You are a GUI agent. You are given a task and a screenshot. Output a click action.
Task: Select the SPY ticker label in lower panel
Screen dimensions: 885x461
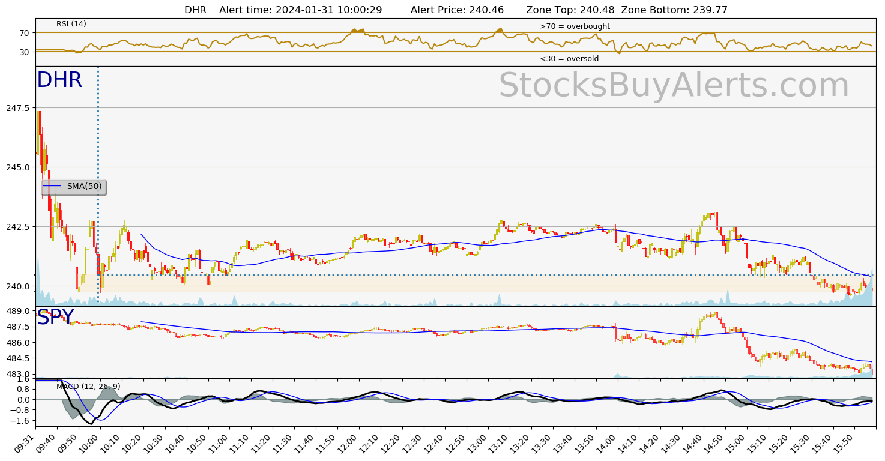[x=55, y=318]
